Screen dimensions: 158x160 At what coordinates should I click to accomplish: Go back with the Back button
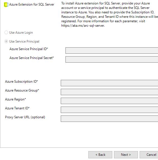(x=100, y=155)
